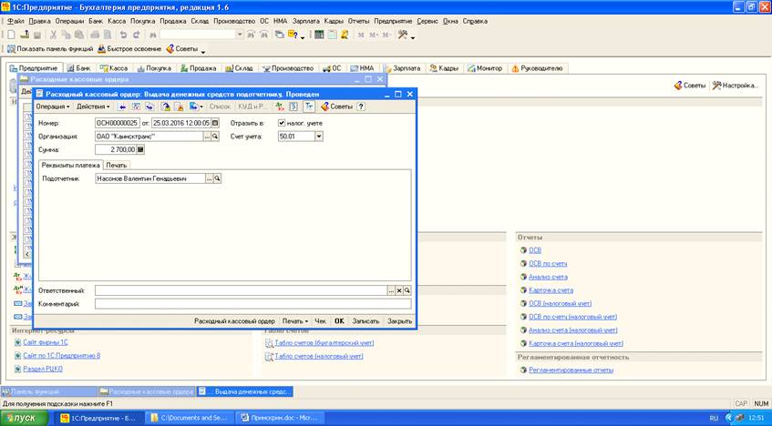772x426 pixels.
Task: Click the magnifier icon beside the Подотчетник field
Action: click(218, 179)
